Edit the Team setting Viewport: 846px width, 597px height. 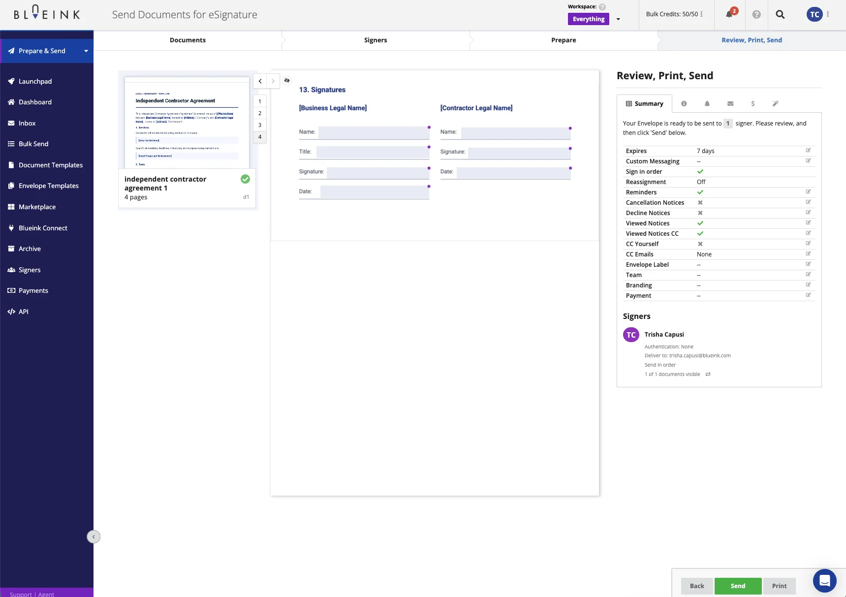coord(808,274)
